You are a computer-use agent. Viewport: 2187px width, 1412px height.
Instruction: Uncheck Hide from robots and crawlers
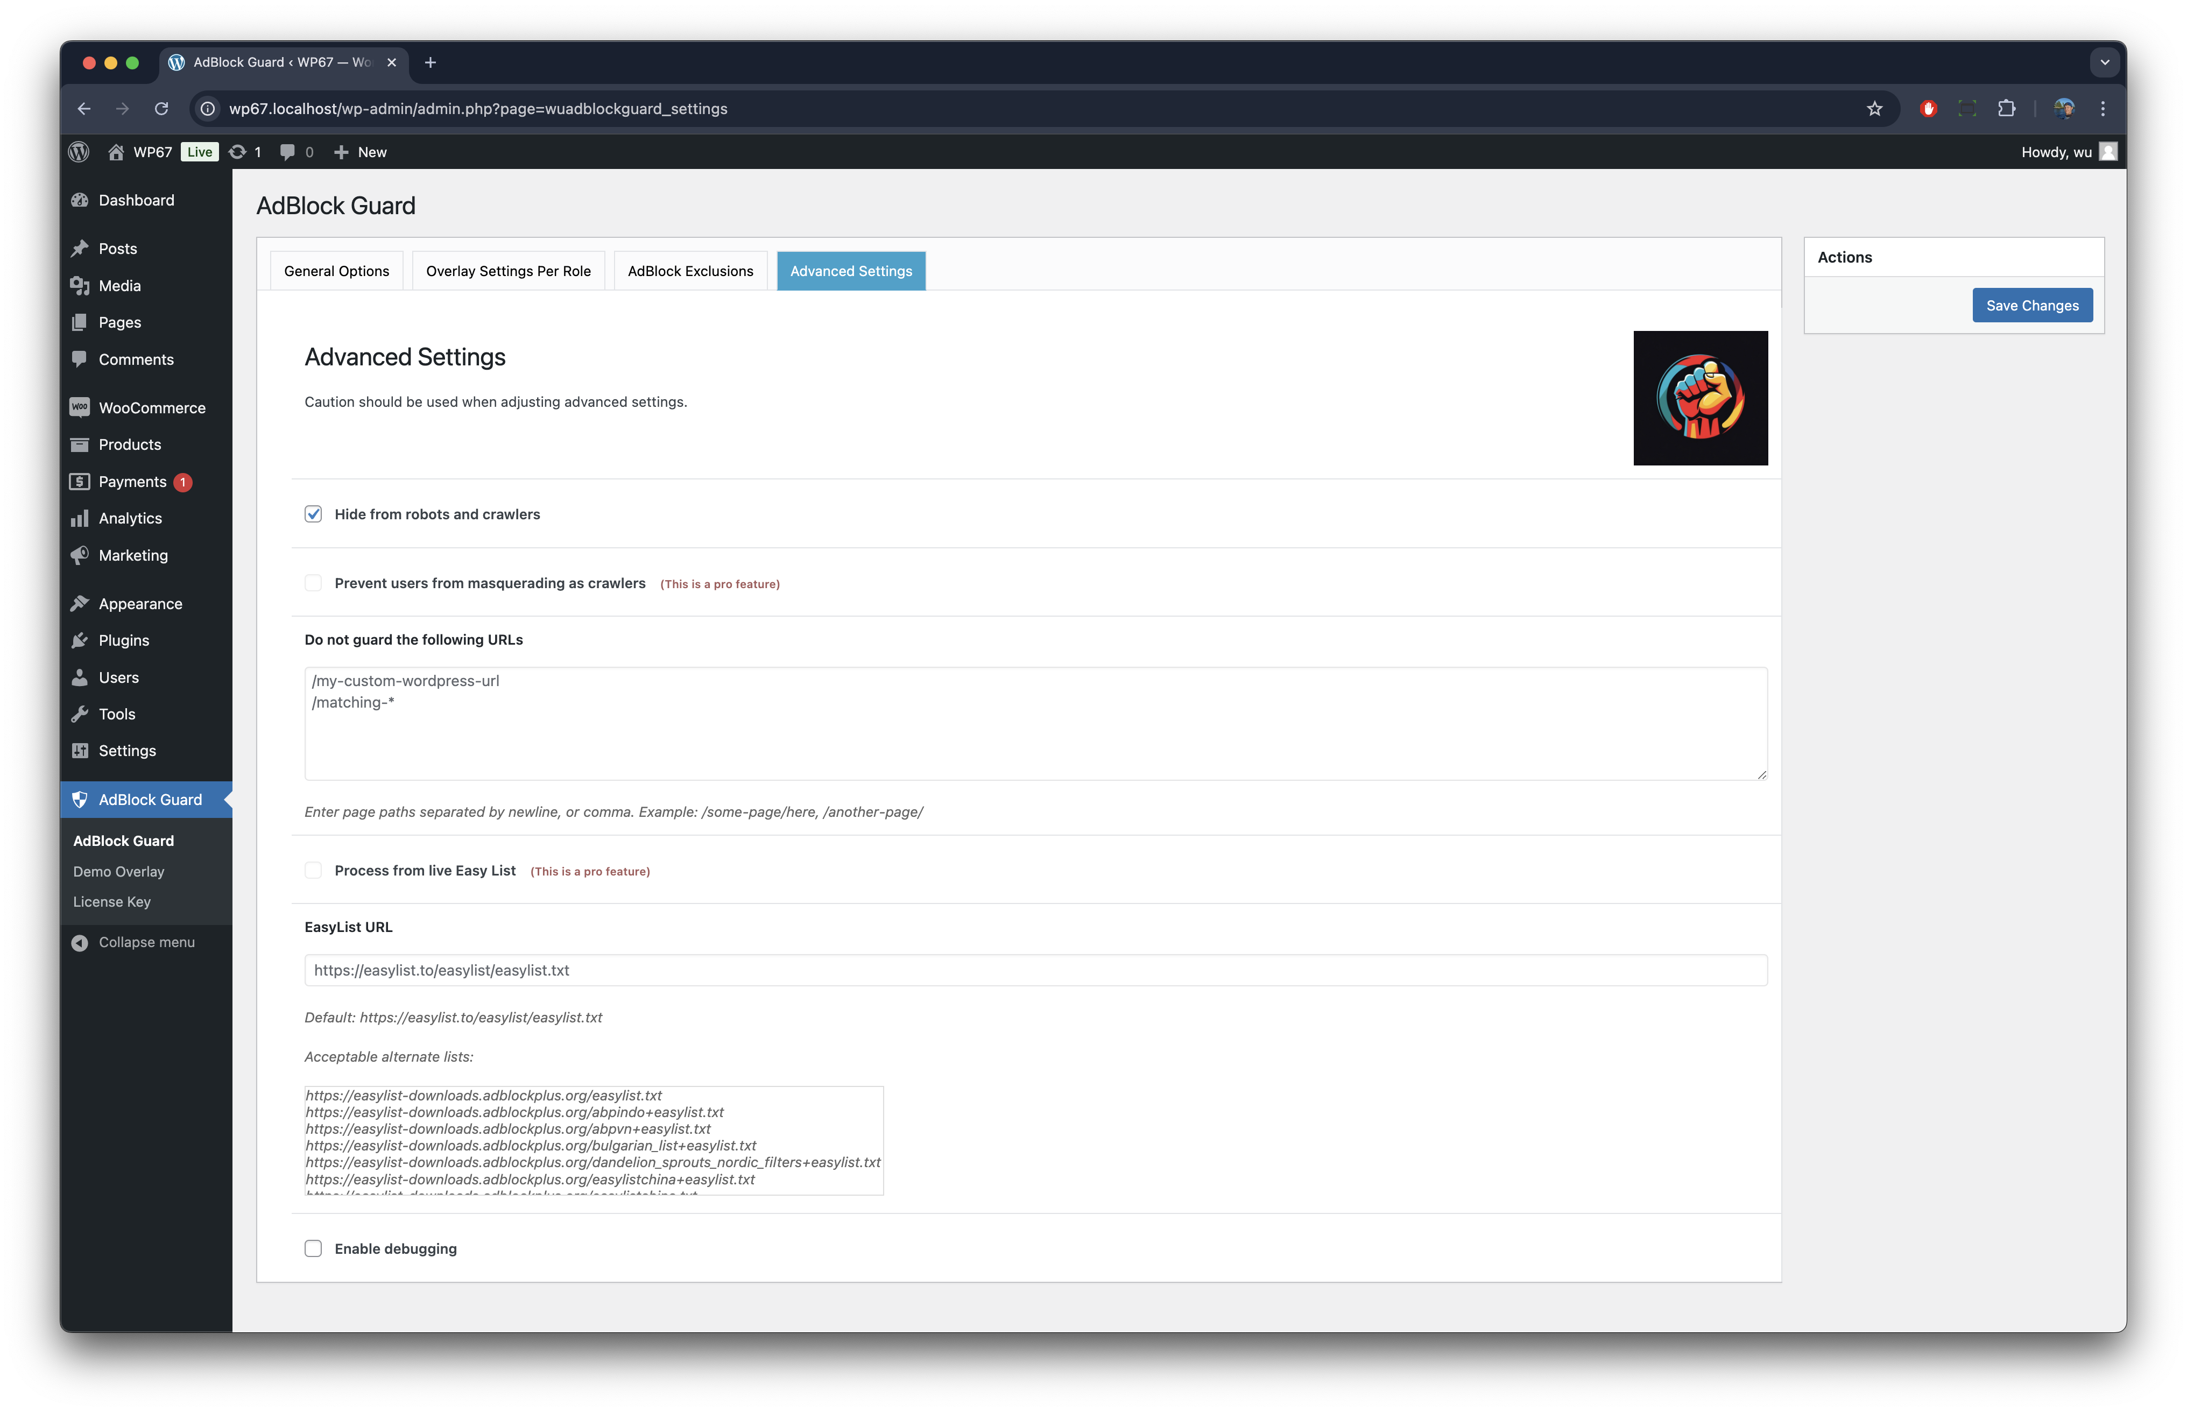314,513
